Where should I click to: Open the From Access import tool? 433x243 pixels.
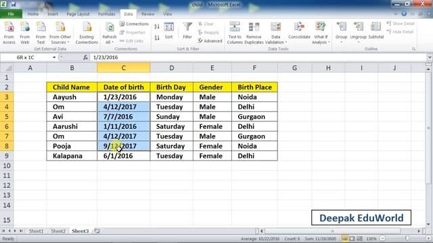tap(9, 33)
